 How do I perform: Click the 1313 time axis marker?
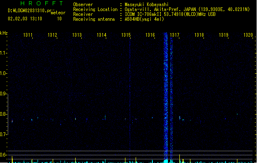click(77, 35)
